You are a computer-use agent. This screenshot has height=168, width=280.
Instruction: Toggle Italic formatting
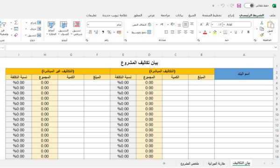(x=242, y=32)
